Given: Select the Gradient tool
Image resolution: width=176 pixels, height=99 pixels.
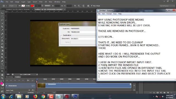Looking at the screenshot, I should 2,51.
